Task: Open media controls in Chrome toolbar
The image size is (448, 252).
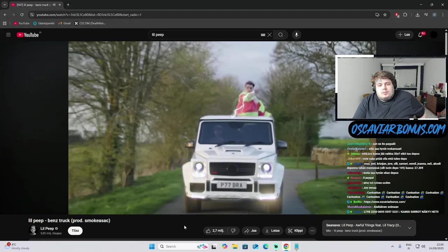Action: [426, 15]
